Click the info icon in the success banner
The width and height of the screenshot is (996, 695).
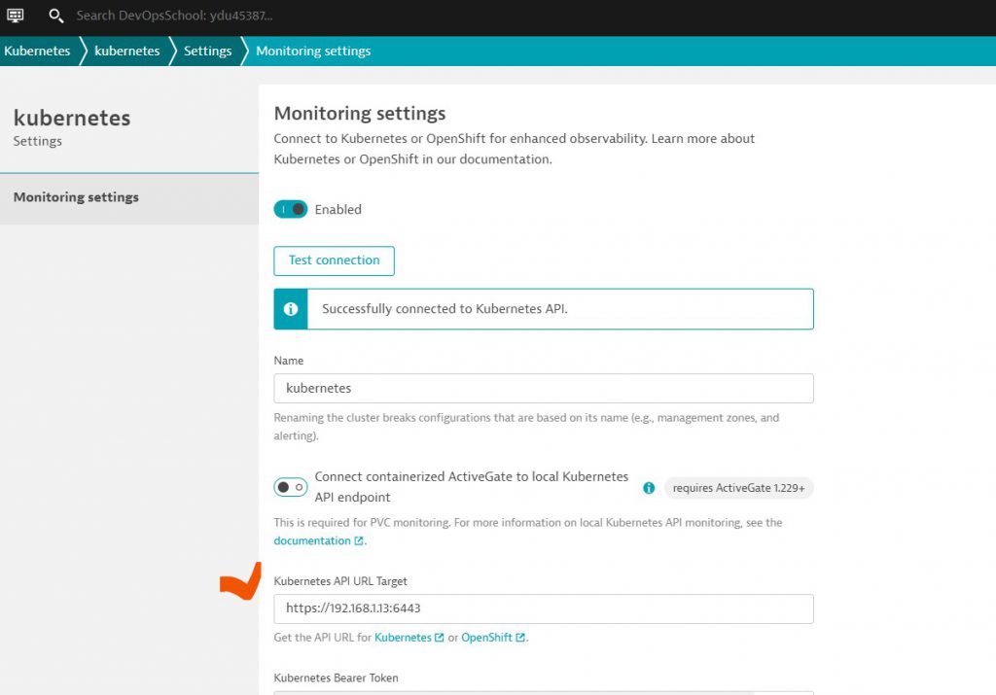(x=291, y=309)
